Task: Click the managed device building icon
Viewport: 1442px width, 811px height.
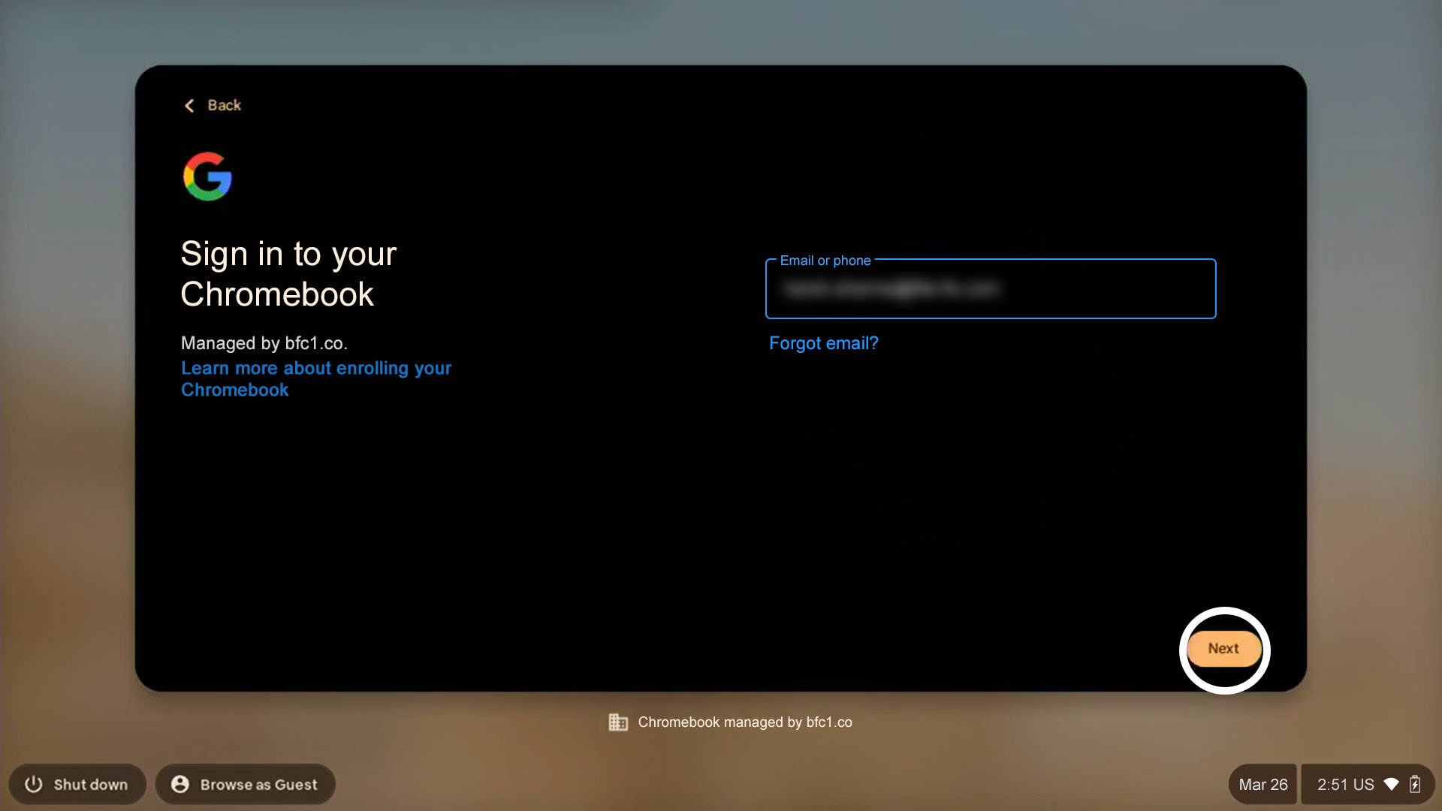Action: pyautogui.click(x=618, y=722)
